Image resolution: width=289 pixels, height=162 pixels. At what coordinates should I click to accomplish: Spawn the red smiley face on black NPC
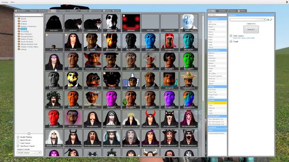coord(131,23)
